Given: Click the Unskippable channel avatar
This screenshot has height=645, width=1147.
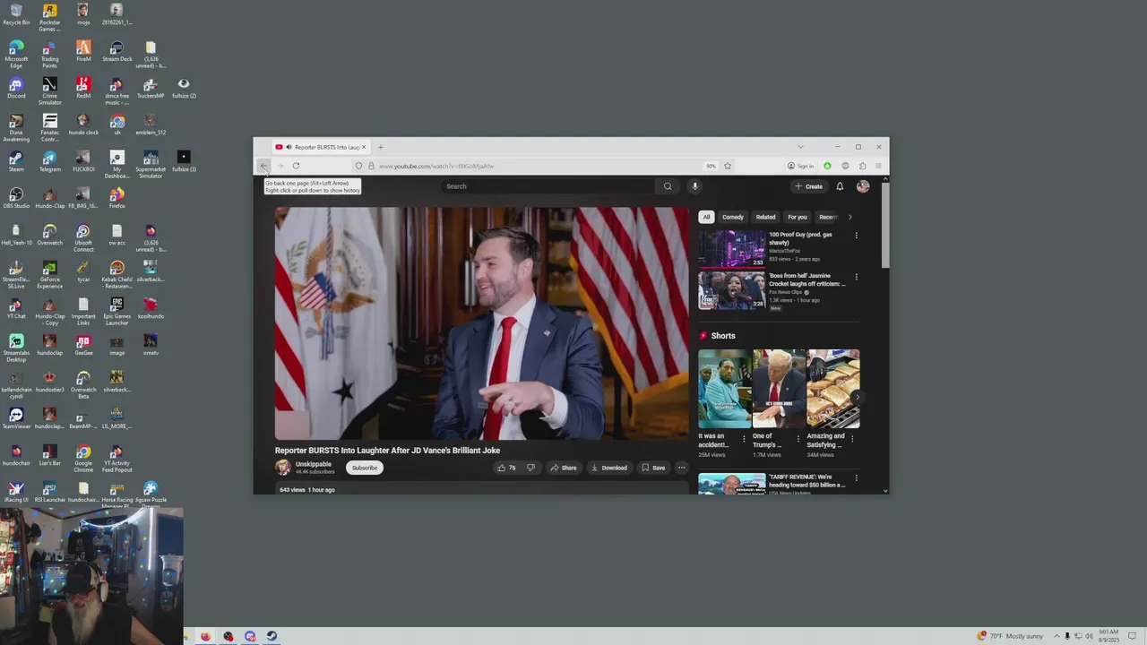Looking at the screenshot, I should 283,468.
